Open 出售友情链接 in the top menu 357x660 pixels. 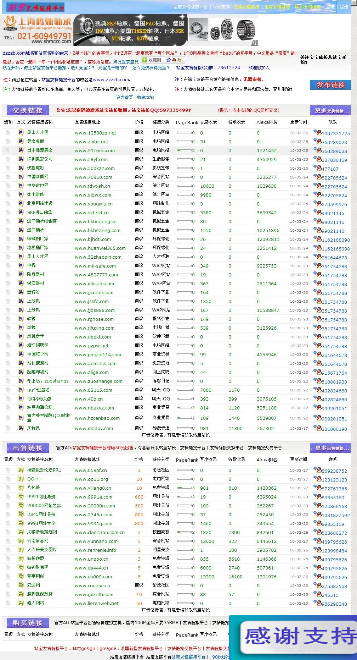(277, 7)
